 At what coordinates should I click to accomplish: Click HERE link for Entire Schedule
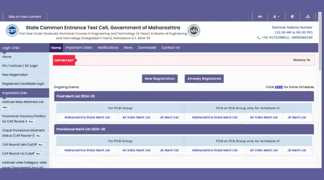pyautogui.click(x=279, y=87)
